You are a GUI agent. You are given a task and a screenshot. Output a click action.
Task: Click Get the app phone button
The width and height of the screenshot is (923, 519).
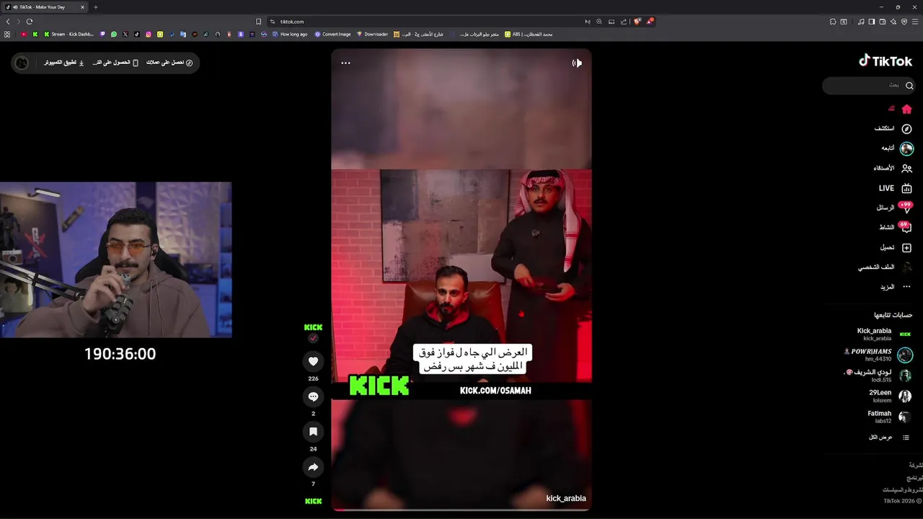115,63
